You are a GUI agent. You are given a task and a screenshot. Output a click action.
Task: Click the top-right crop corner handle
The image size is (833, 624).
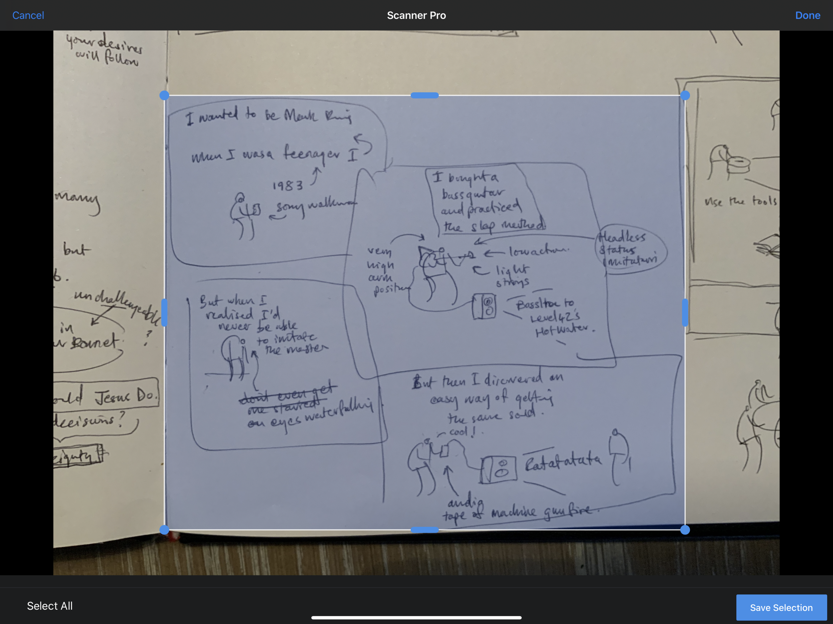[x=685, y=96]
